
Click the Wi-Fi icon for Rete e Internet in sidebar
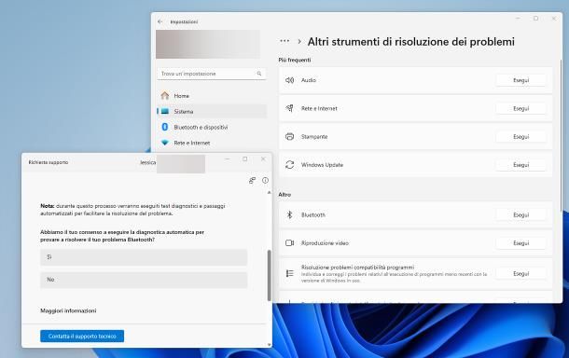tap(165, 143)
